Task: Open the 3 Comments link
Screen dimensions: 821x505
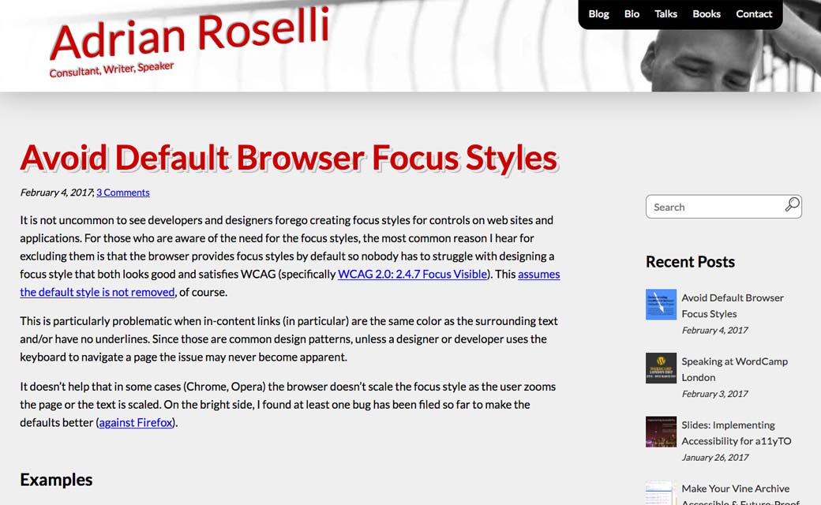Action: click(122, 193)
